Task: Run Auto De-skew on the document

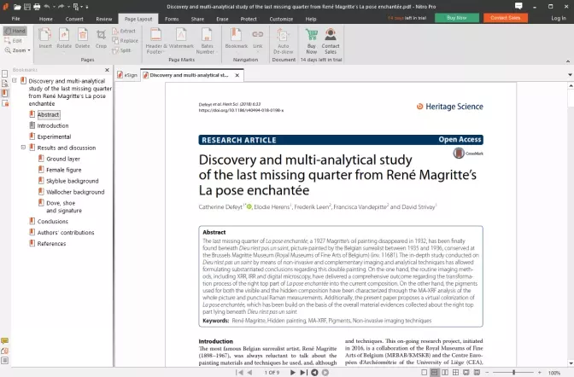Action: (283, 41)
